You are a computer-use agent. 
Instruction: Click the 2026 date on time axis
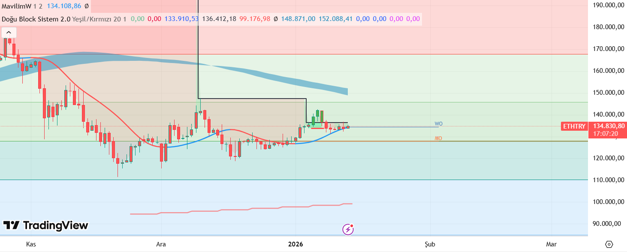(x=295, y=244)
